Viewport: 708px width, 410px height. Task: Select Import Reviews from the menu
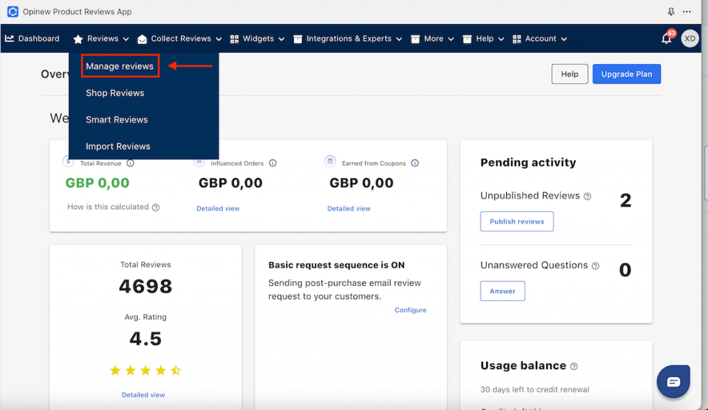click(118, 146)
